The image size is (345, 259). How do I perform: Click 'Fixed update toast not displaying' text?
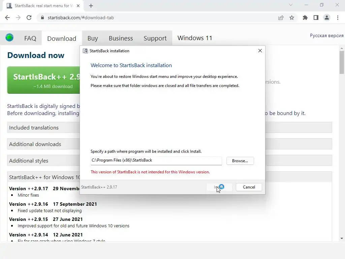(x=50, y=210)
